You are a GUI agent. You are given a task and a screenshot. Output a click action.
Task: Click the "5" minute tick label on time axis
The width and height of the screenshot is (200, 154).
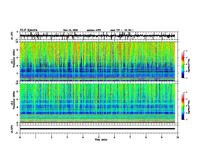99,137
